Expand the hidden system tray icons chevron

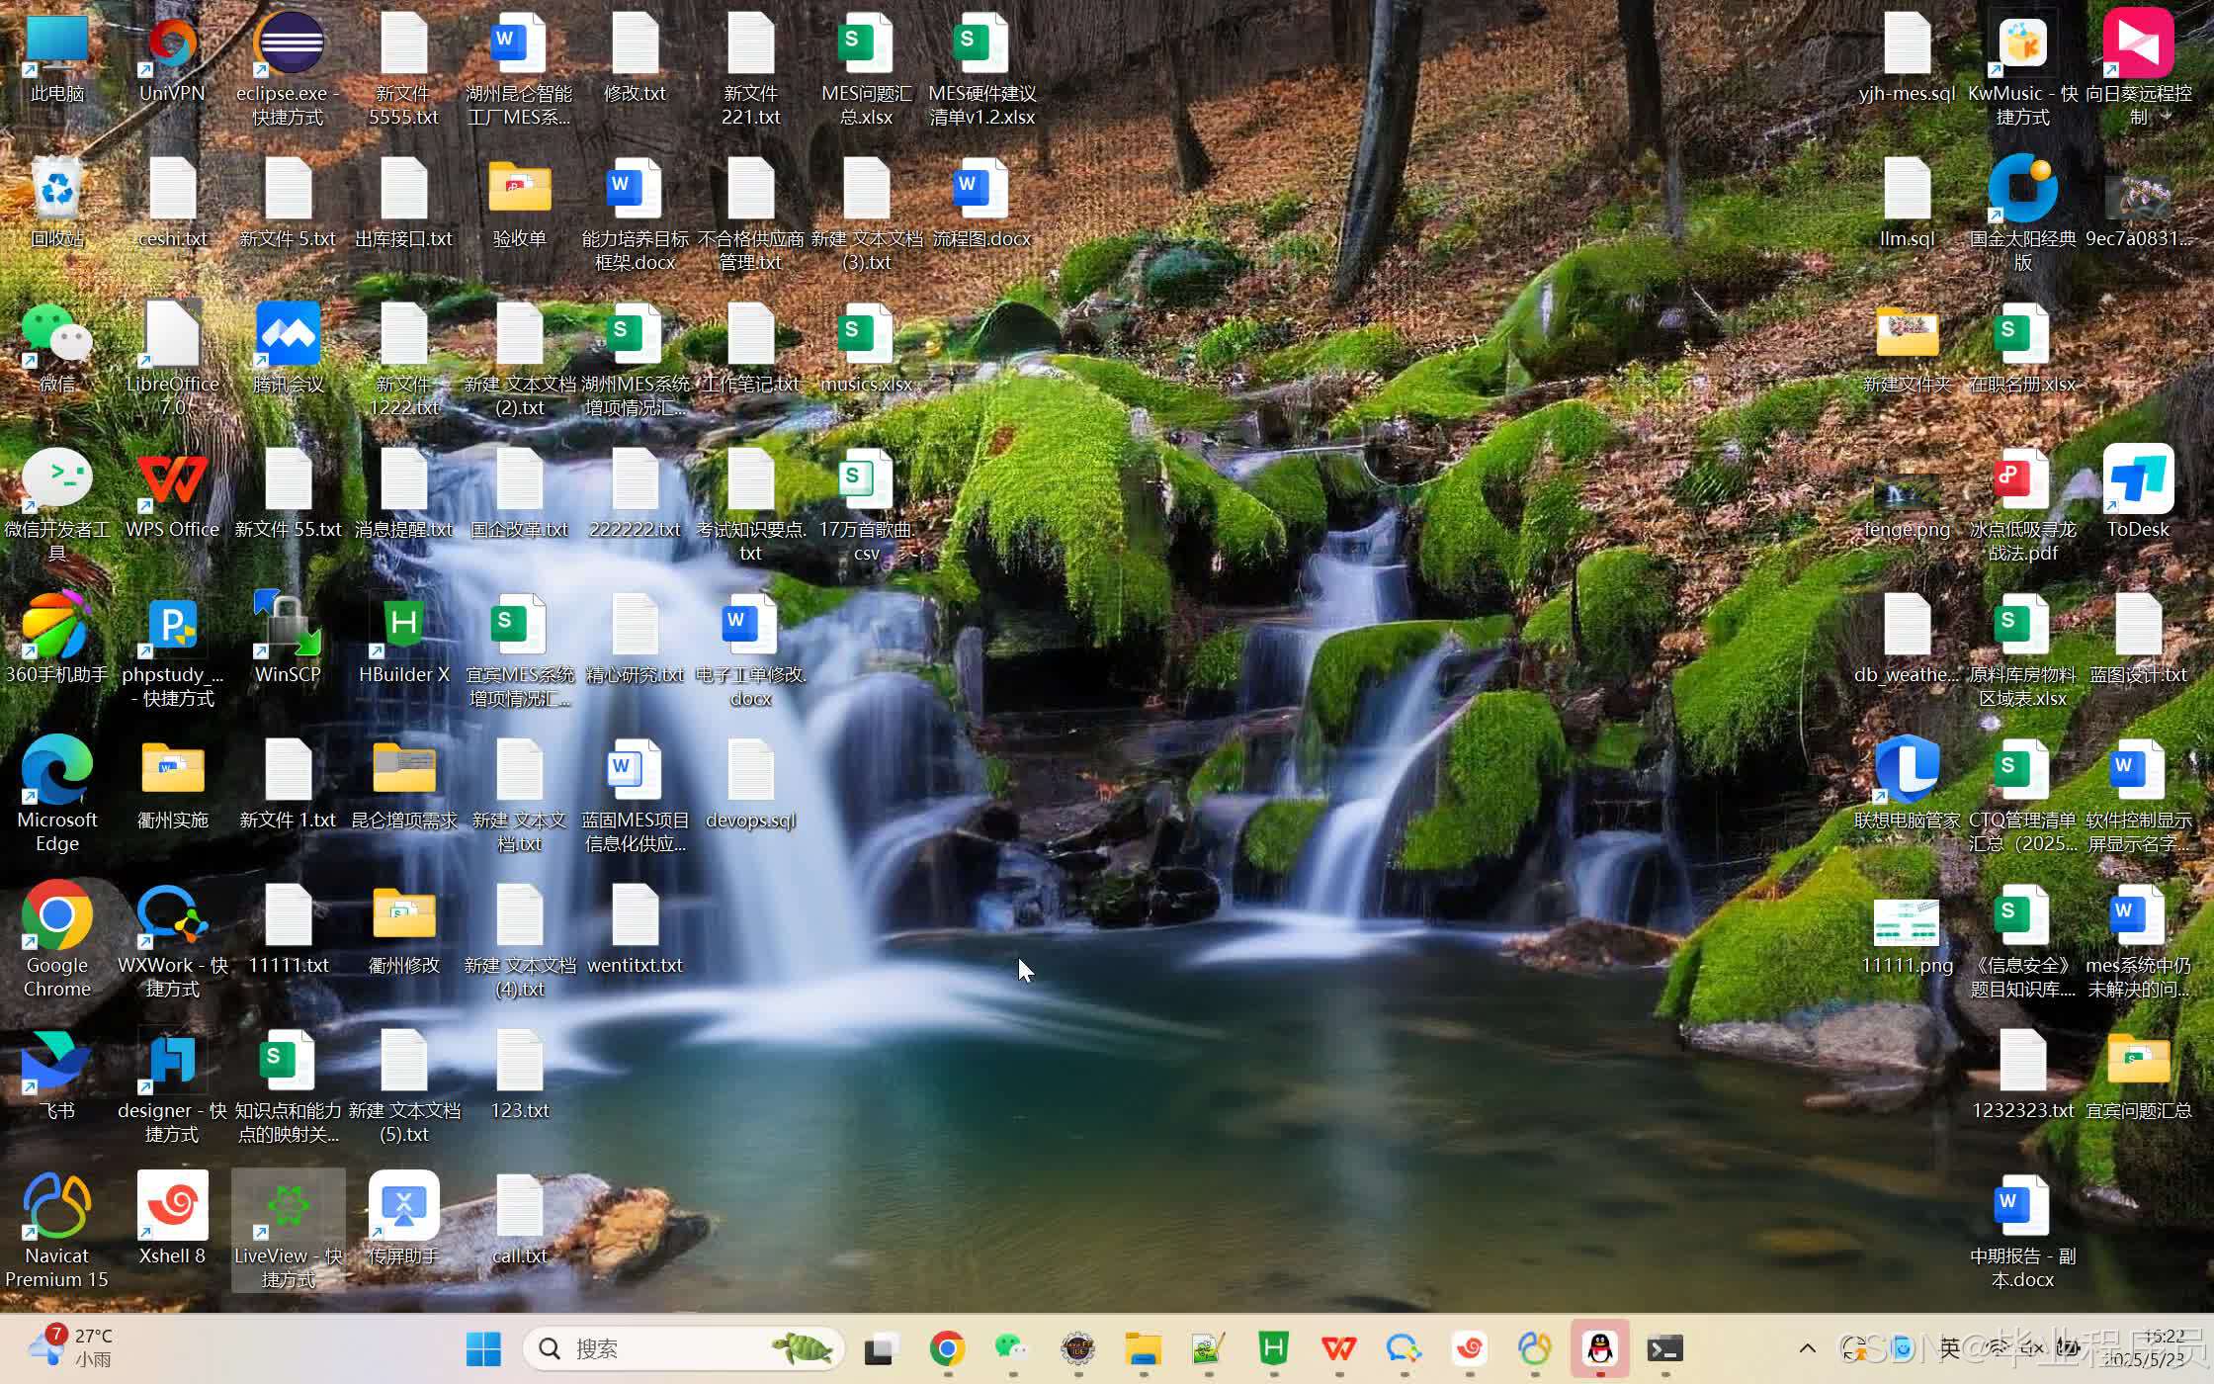tap(1807, 1348)
